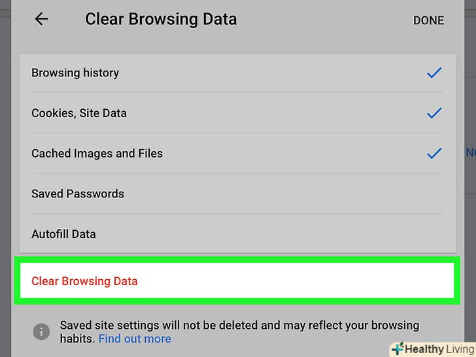The width and height of the screenshot is (476, 357).
Task: Open the Find out more link
Action: [135, 339]
